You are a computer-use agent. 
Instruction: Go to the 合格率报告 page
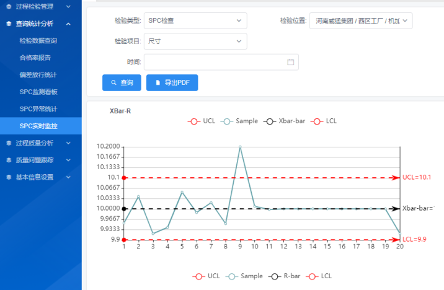(x=35, y=58)
